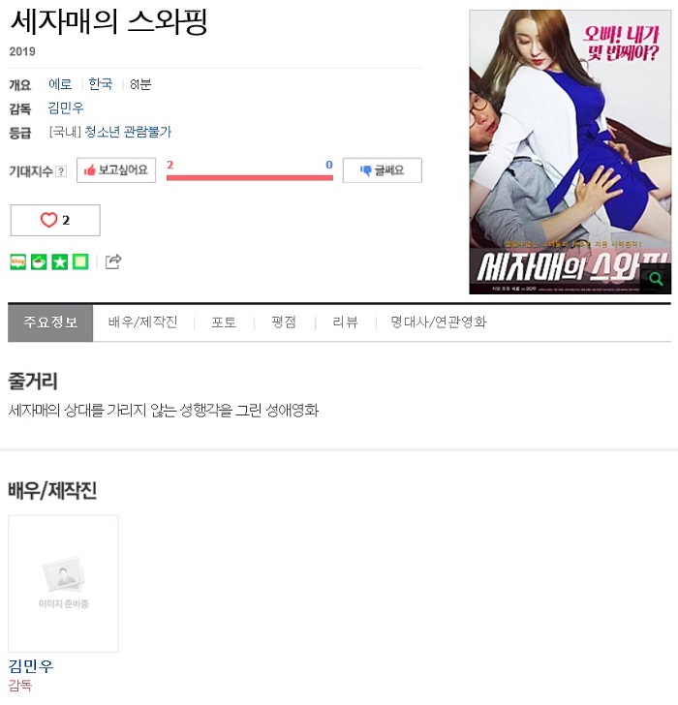Toggle the heart like button

pos(55,221)
